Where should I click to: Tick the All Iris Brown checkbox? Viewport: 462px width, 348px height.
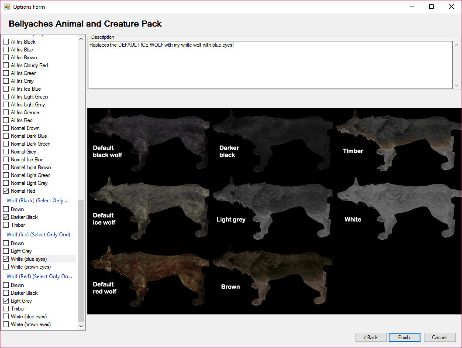point(6,58)
